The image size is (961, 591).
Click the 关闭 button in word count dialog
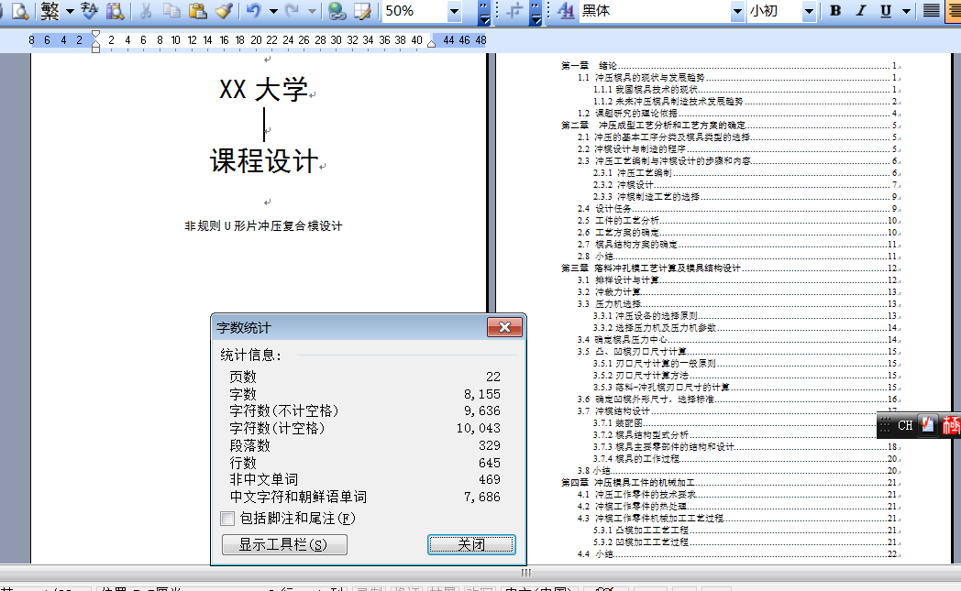pos(471,544)
